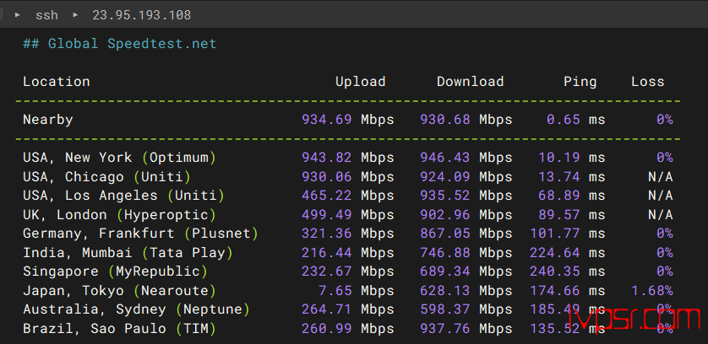Select the 23.95.193.108 host title
Viewport: 708px width, 344px height.
click(141, 15)
